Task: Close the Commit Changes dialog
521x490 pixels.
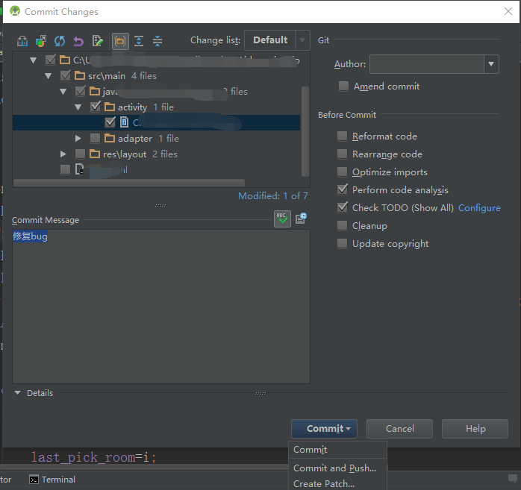Action: 508,11
